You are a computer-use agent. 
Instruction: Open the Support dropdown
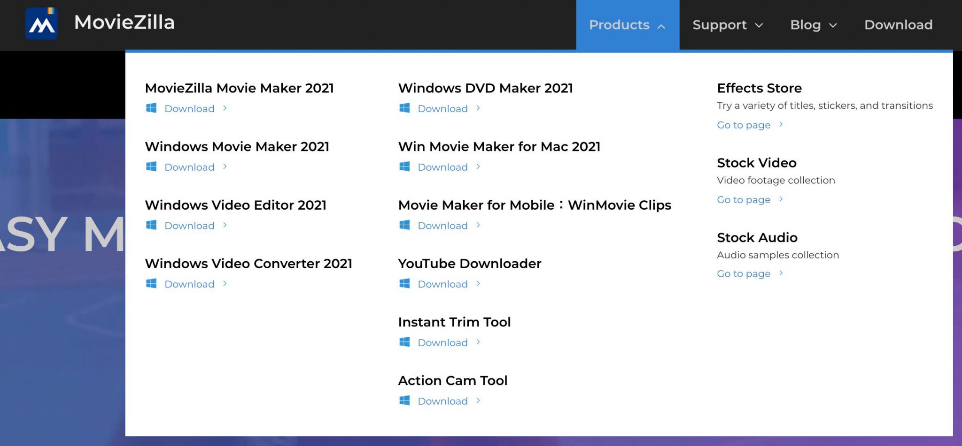[727, 25]
